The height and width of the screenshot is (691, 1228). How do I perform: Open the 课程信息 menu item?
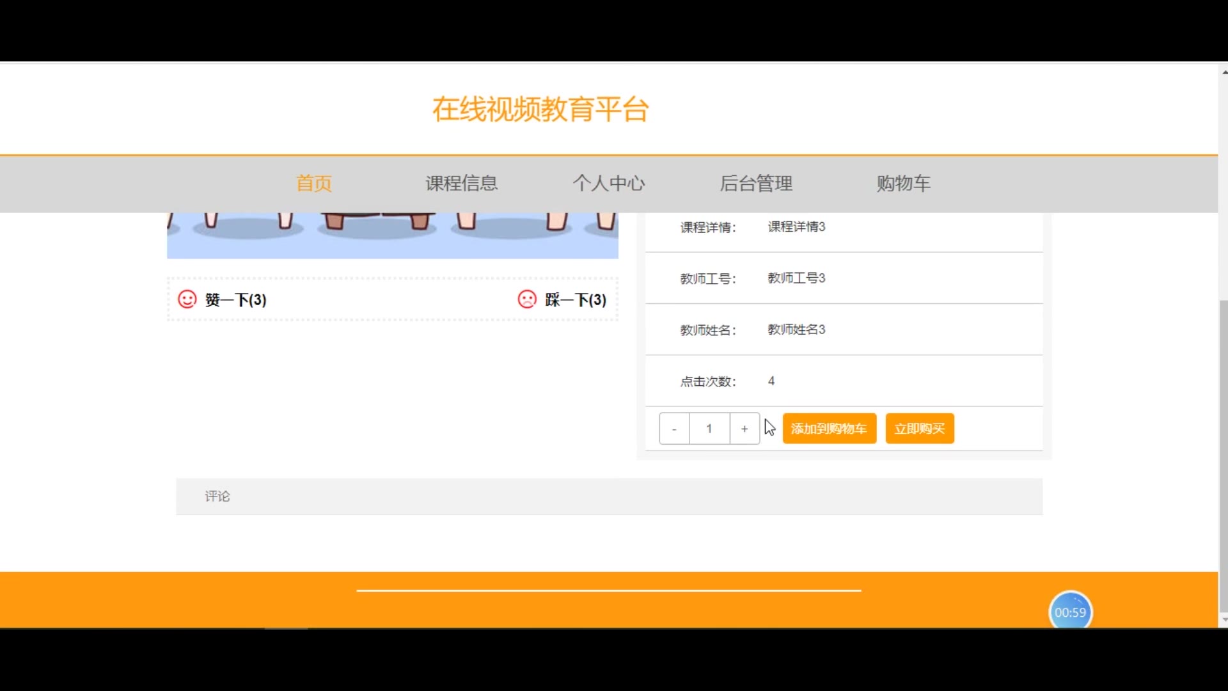pyautogui.click(x=461, y=184)
